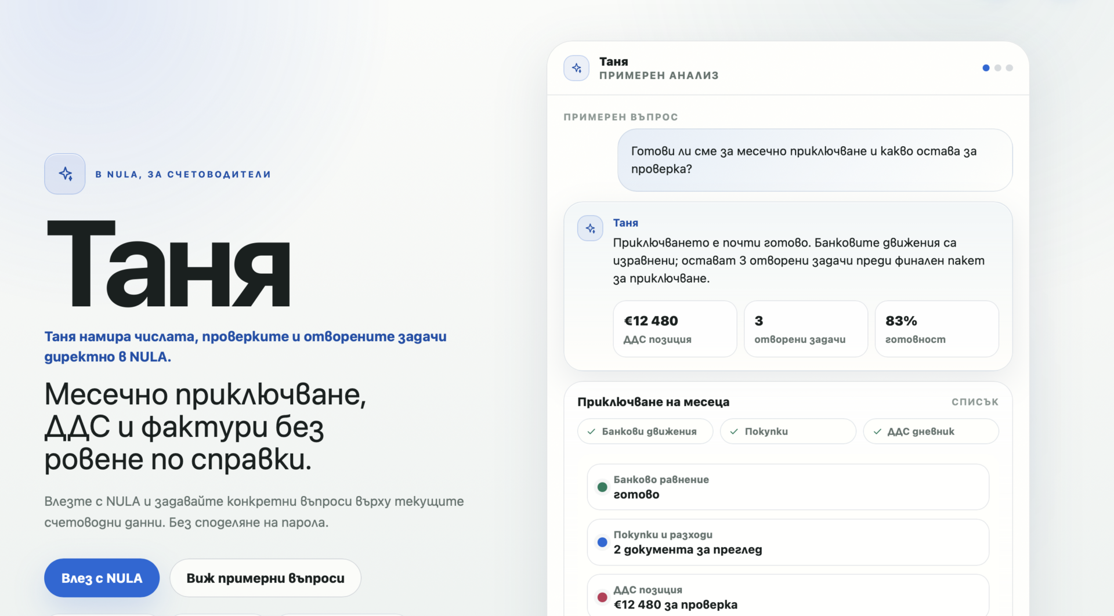Click the Таня name in the card header
Viewport: 1114px width, 616px height.
613,61
